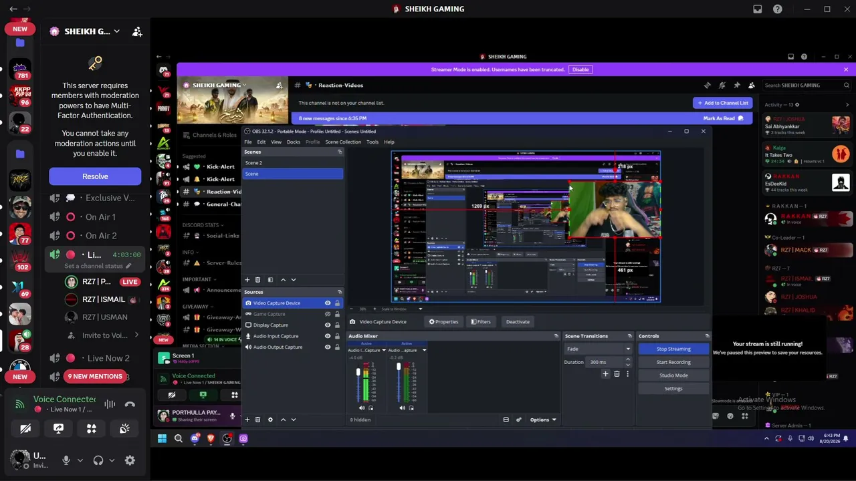
Task: Open Audio Mixer Options dropdown
Action: click(x=542, y=420)
